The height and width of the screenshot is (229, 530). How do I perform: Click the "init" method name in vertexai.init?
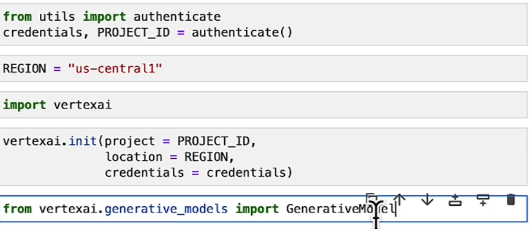tap(83, 141)
